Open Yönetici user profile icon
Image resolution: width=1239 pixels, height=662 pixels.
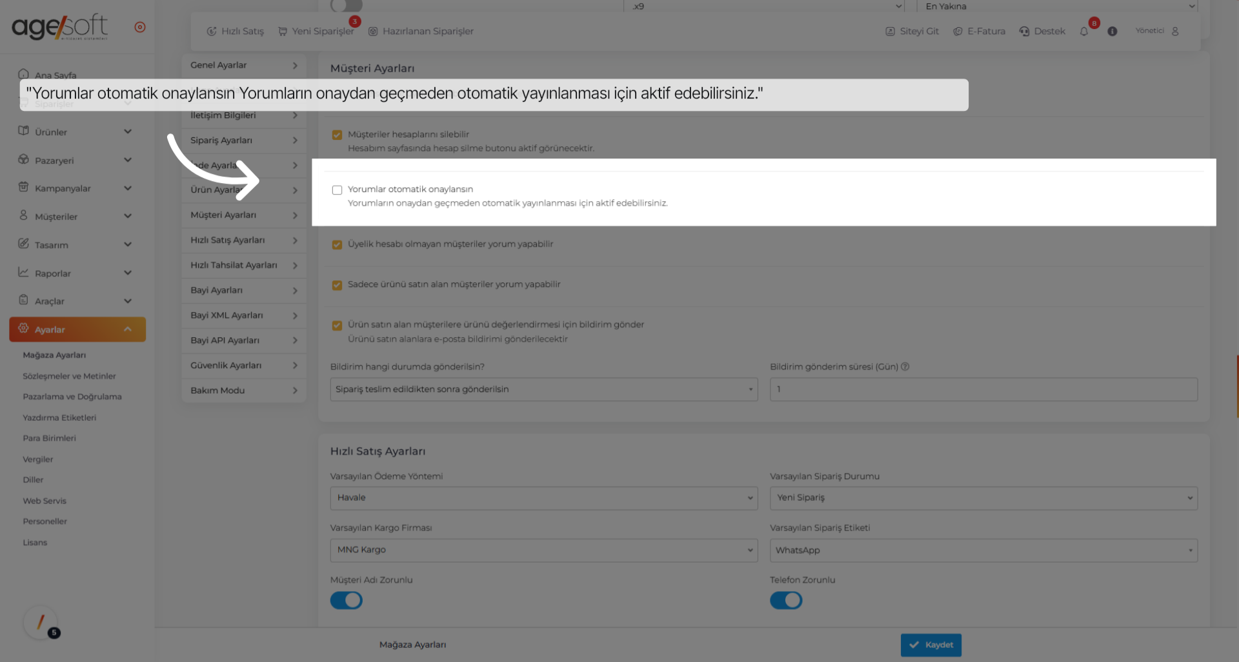coord(1175,31)
